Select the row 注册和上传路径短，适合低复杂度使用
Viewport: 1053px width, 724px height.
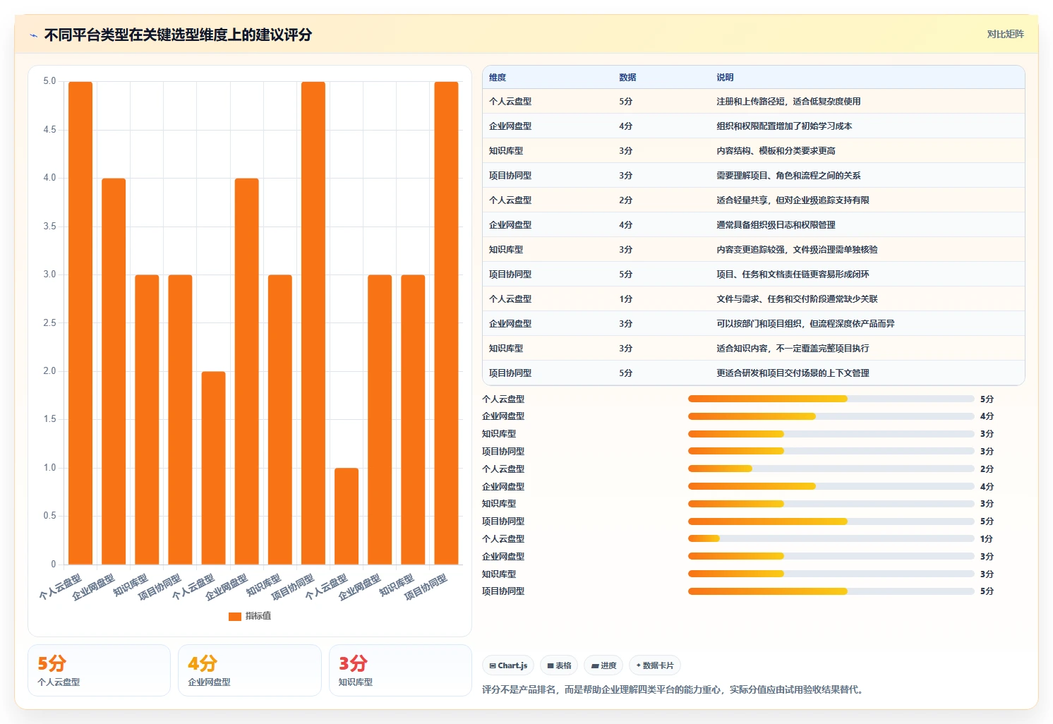753,102
